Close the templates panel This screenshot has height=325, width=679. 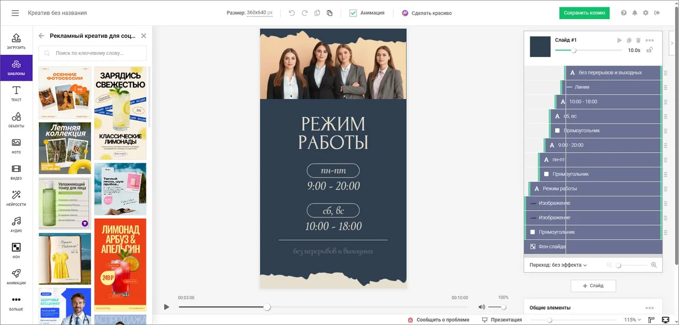click(143, 36)
